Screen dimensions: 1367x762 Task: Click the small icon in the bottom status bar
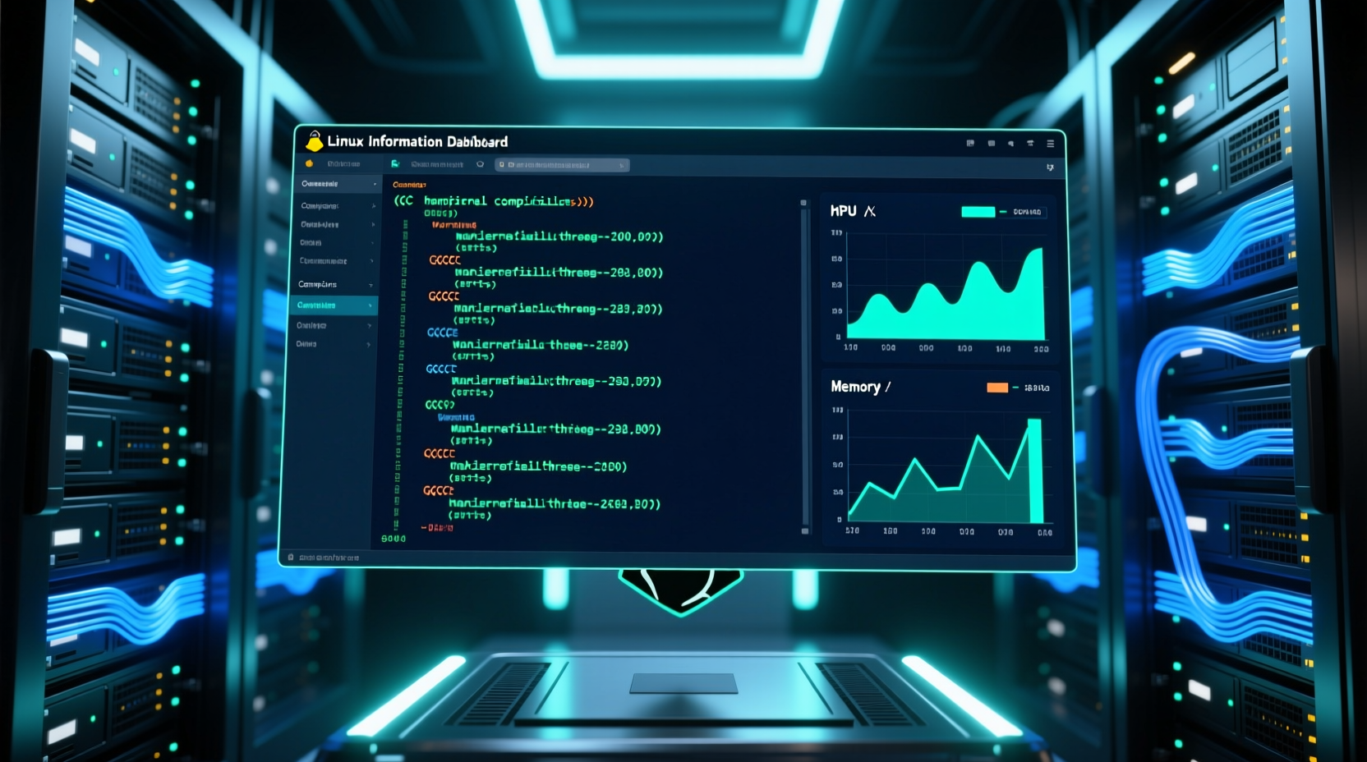click(x=291, y=558)
